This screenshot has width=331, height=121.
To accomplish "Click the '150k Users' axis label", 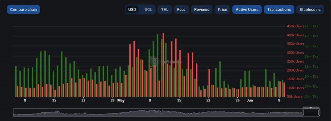I will tap(295, 79).
